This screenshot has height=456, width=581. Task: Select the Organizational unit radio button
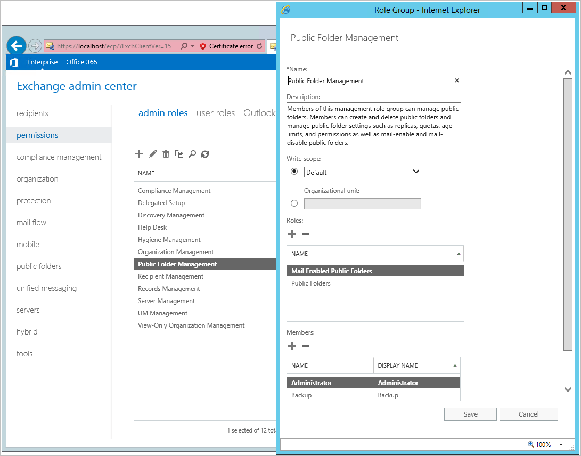click(294, 203)
